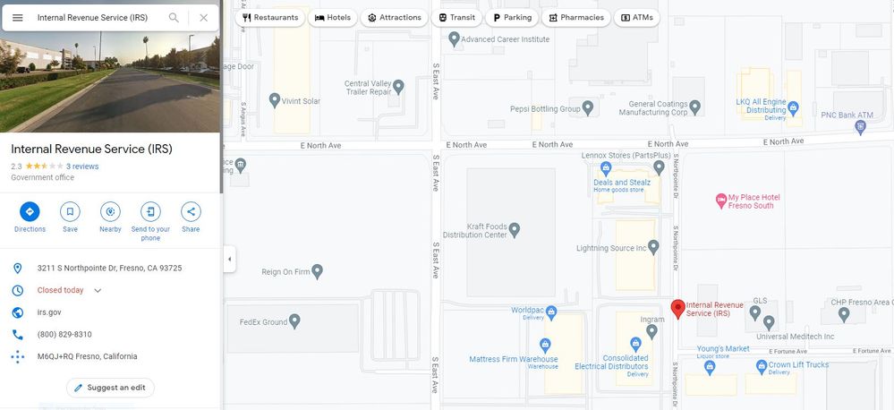
Task: Click the General Coatings Manufacturing Corp marker
Action: 694,106
